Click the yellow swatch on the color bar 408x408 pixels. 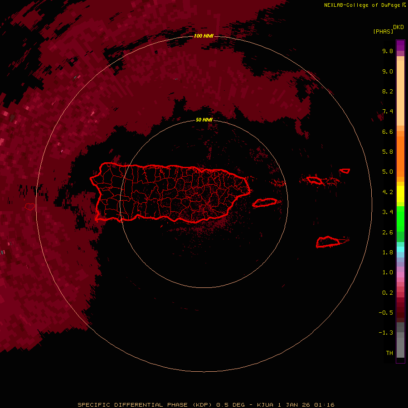[400, 194]
